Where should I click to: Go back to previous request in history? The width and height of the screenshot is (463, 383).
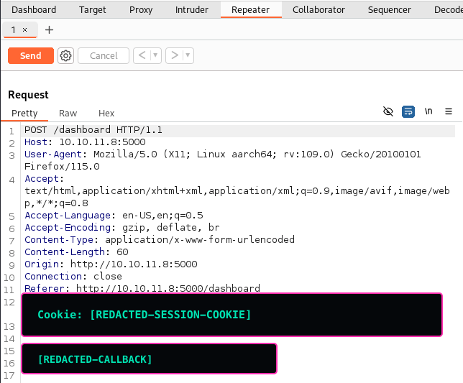[142, 55]
